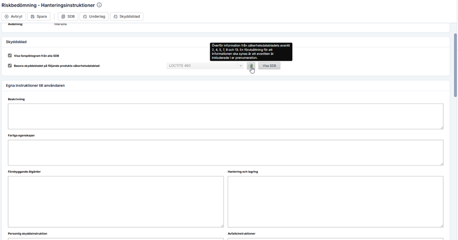The width and height of the screenshot is (458, 240).
Task: Save with the Spara button
Action: (39, 17)
